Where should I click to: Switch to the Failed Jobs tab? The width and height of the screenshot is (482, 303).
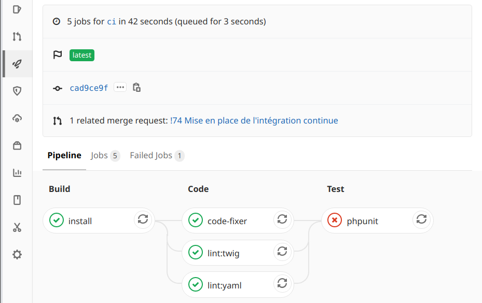(x=157, y=156)
